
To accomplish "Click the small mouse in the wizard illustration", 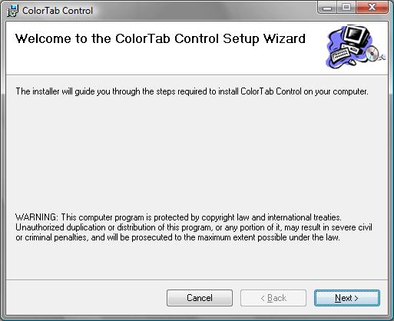I will pos(352,62).
